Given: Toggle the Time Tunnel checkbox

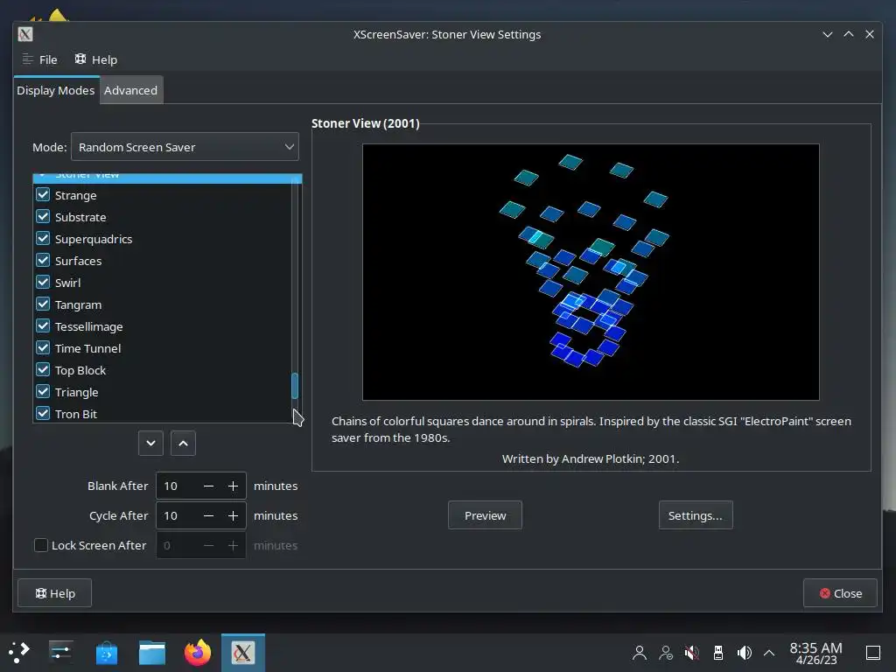Looking at the screenshot, I should click(x=43, y=347).
